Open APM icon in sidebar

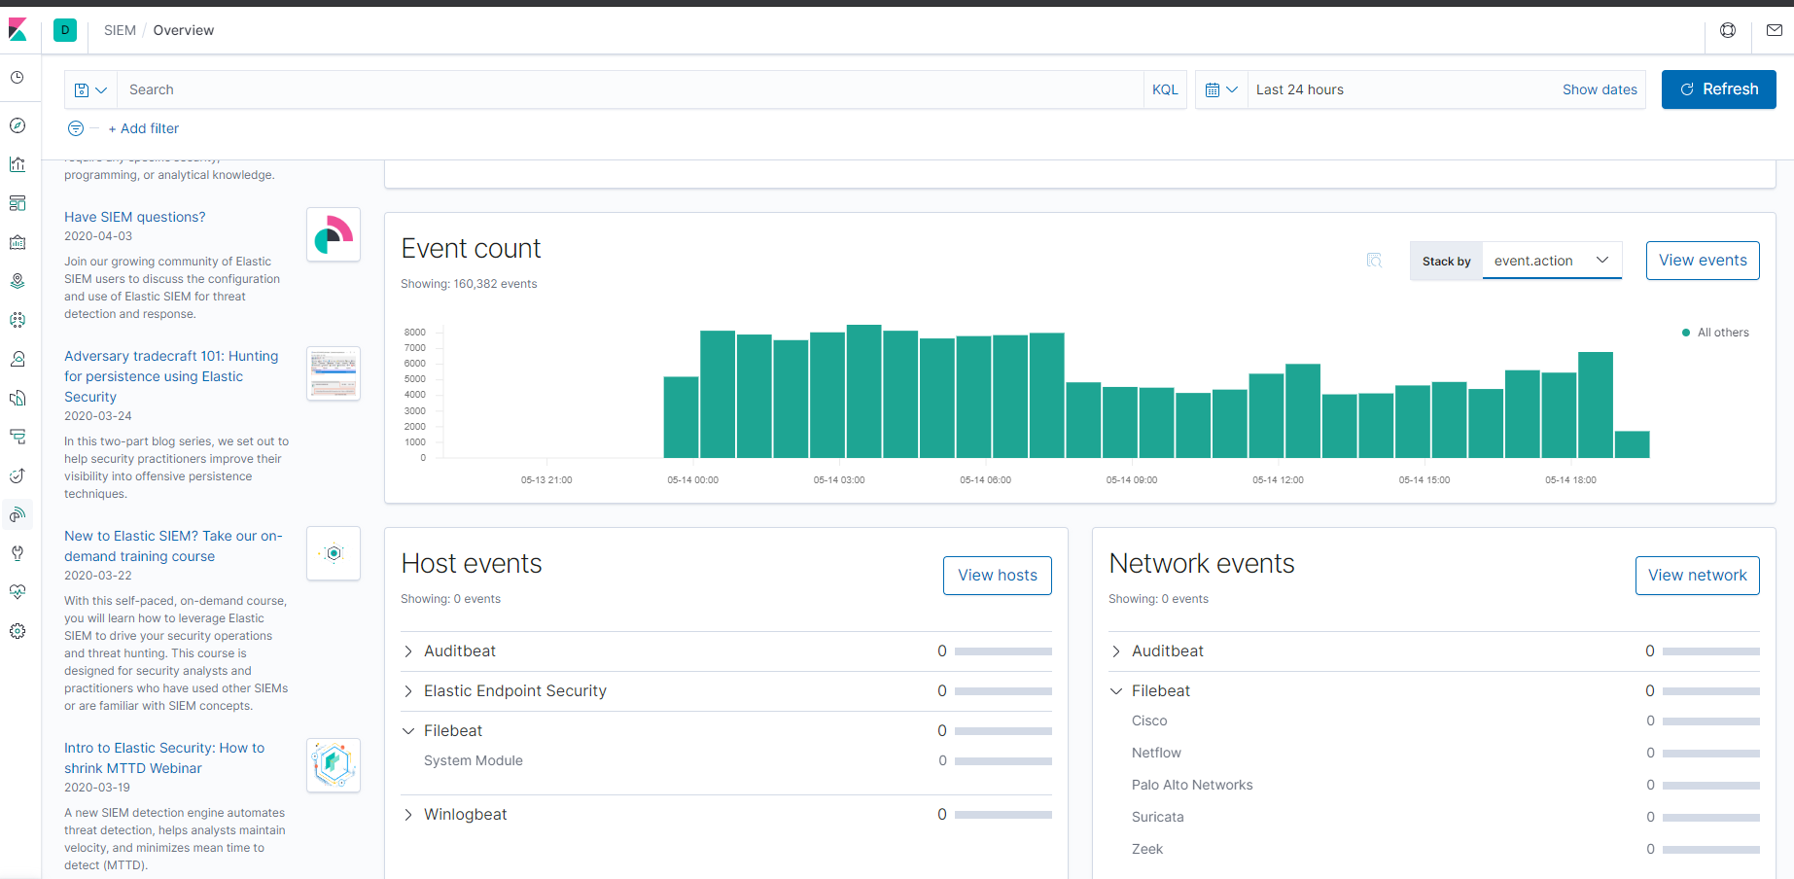(18, 437)
